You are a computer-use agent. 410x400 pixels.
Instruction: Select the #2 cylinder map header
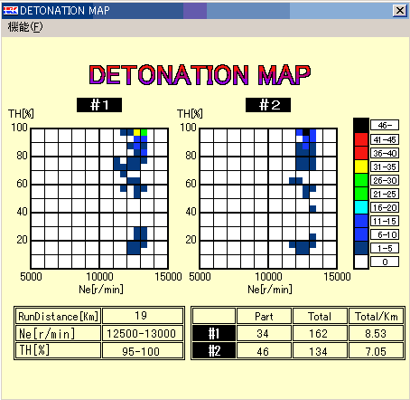coord(268,105)
